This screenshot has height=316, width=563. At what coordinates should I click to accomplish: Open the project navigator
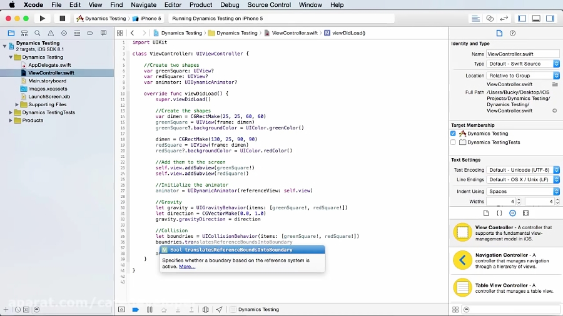[x=11, y=33]
